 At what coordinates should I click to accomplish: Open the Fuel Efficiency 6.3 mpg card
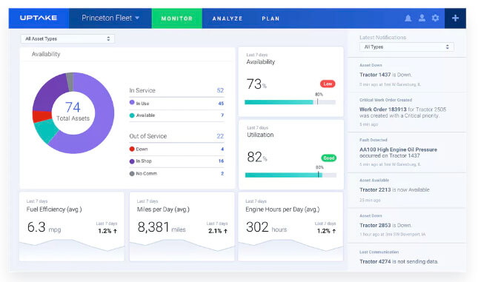click(72, 226)
